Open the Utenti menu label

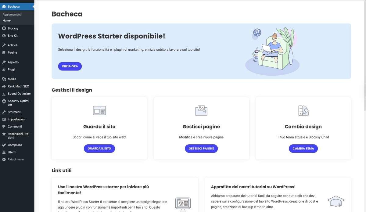tap(12, 152)
